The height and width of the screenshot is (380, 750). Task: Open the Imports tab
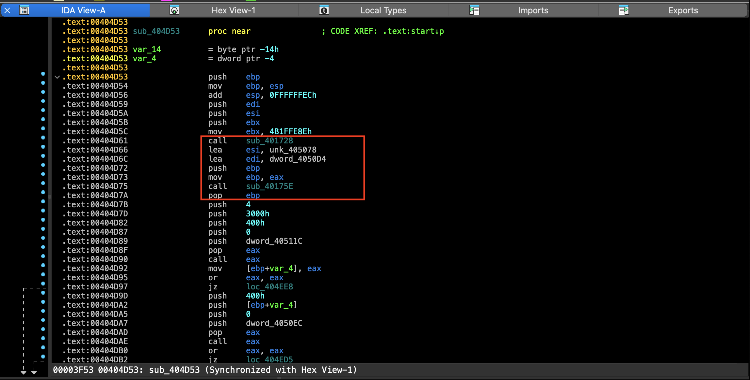pos(533,10)
